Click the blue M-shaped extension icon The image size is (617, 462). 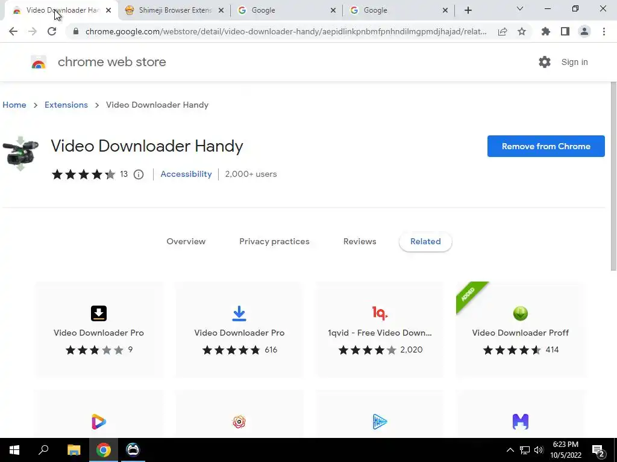pos(520,422)
